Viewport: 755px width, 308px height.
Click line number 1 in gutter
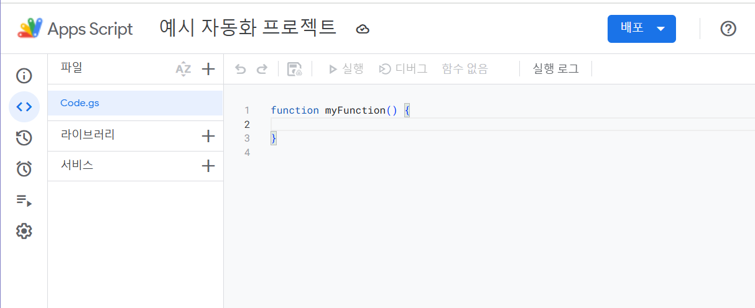(247, 110)
